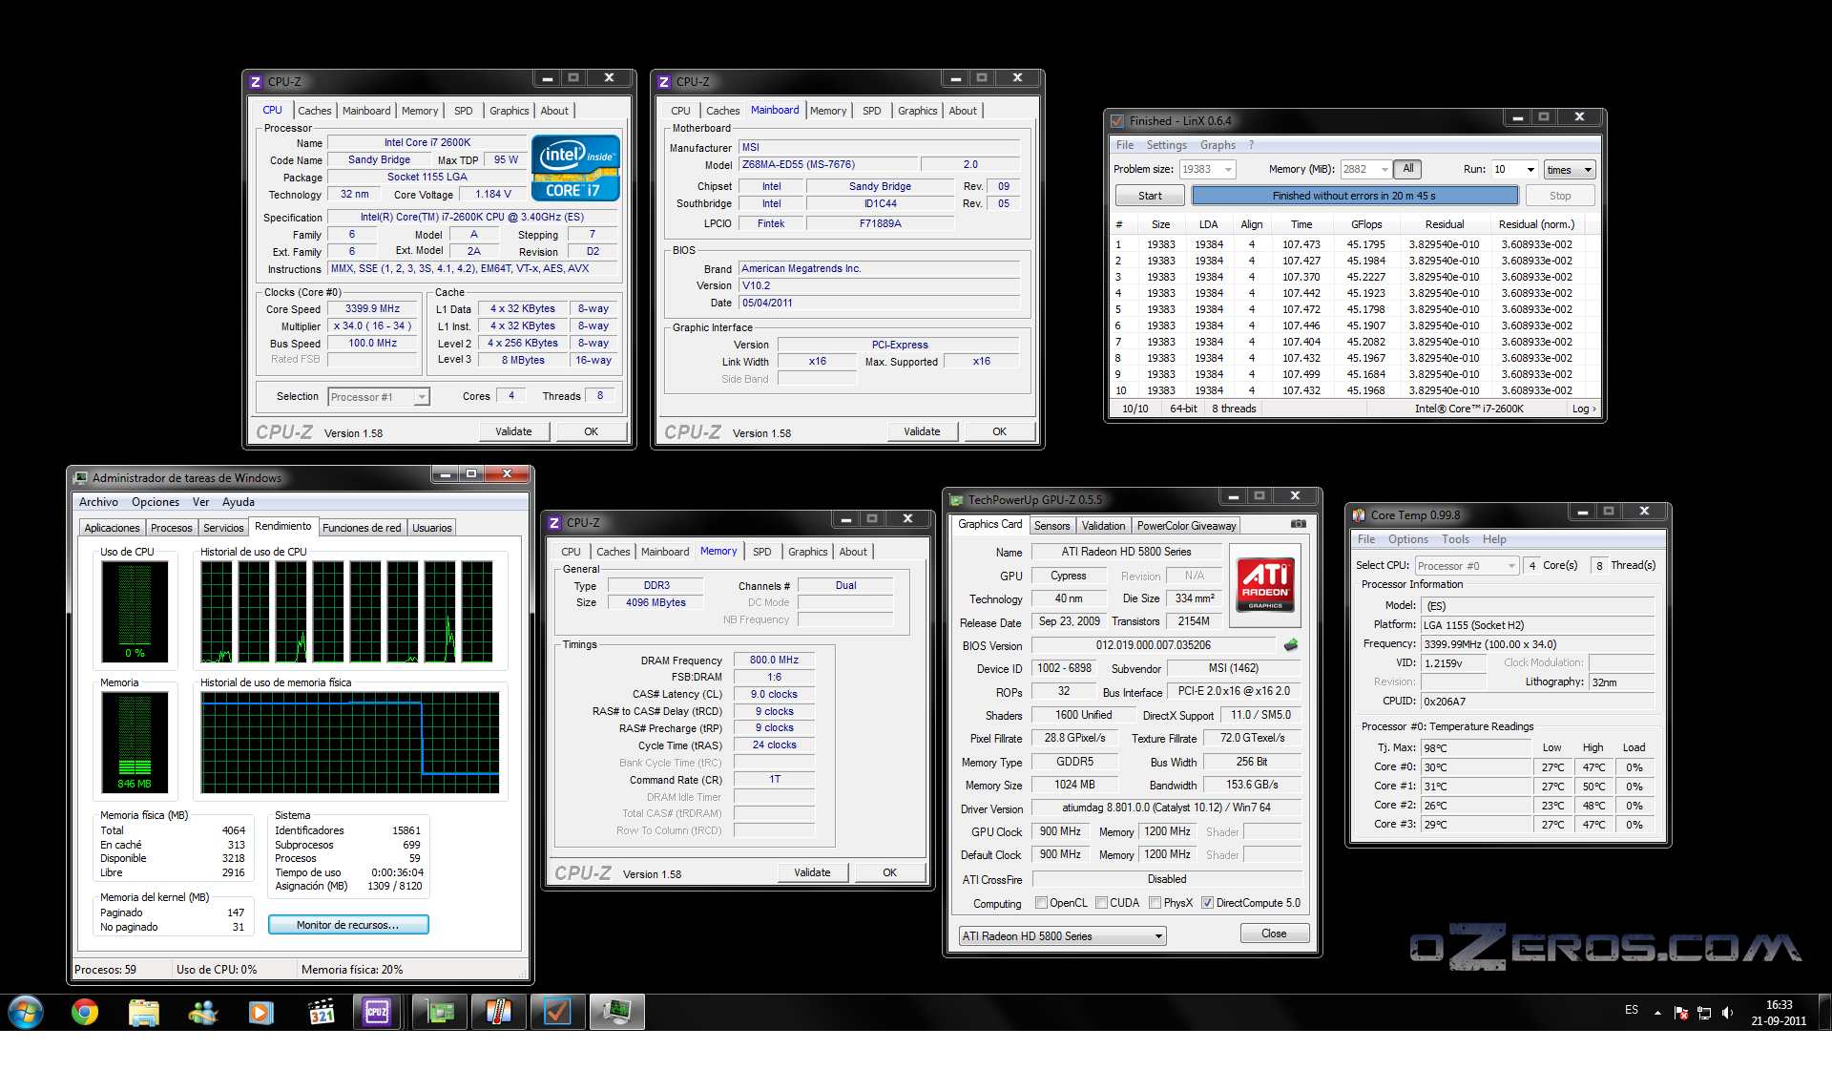The image size is (1832, 1091).
Task: Enable the PhysX checkbox in GPU-Z
Action: [1155, 903]
